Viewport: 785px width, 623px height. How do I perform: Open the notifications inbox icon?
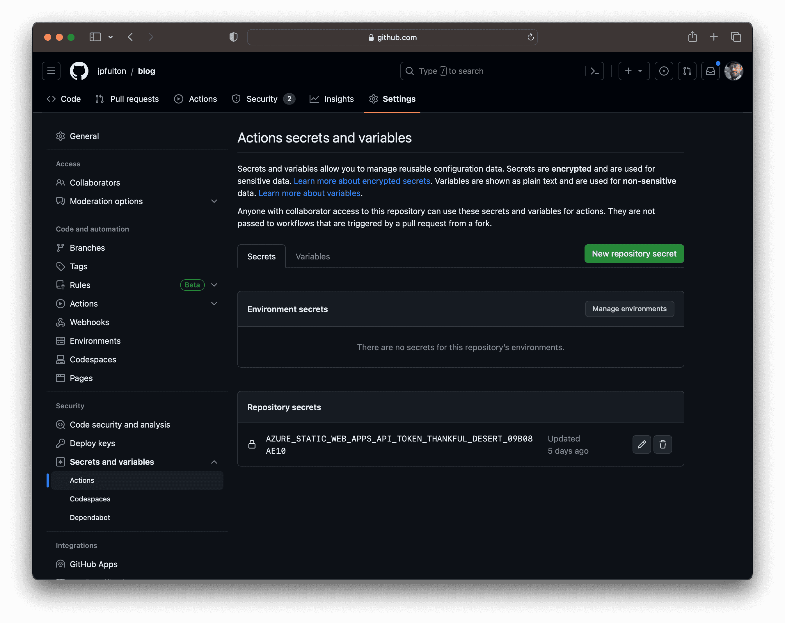click(710, 71)
